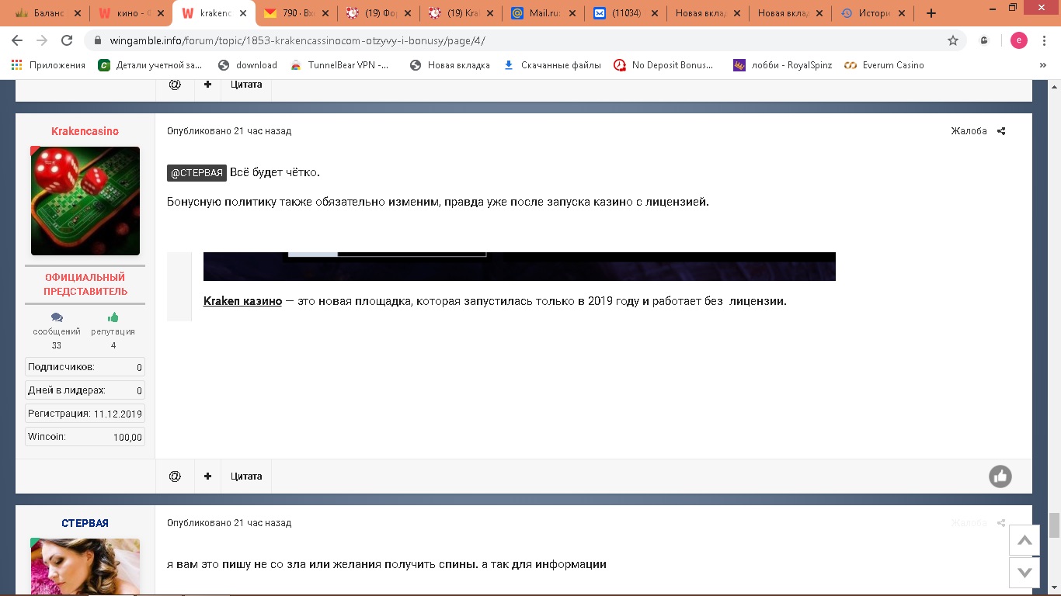Image resolution: width=1061 pixels, height=596 pixels.
Task: Close the кино tab
Action: click(160, 13)
